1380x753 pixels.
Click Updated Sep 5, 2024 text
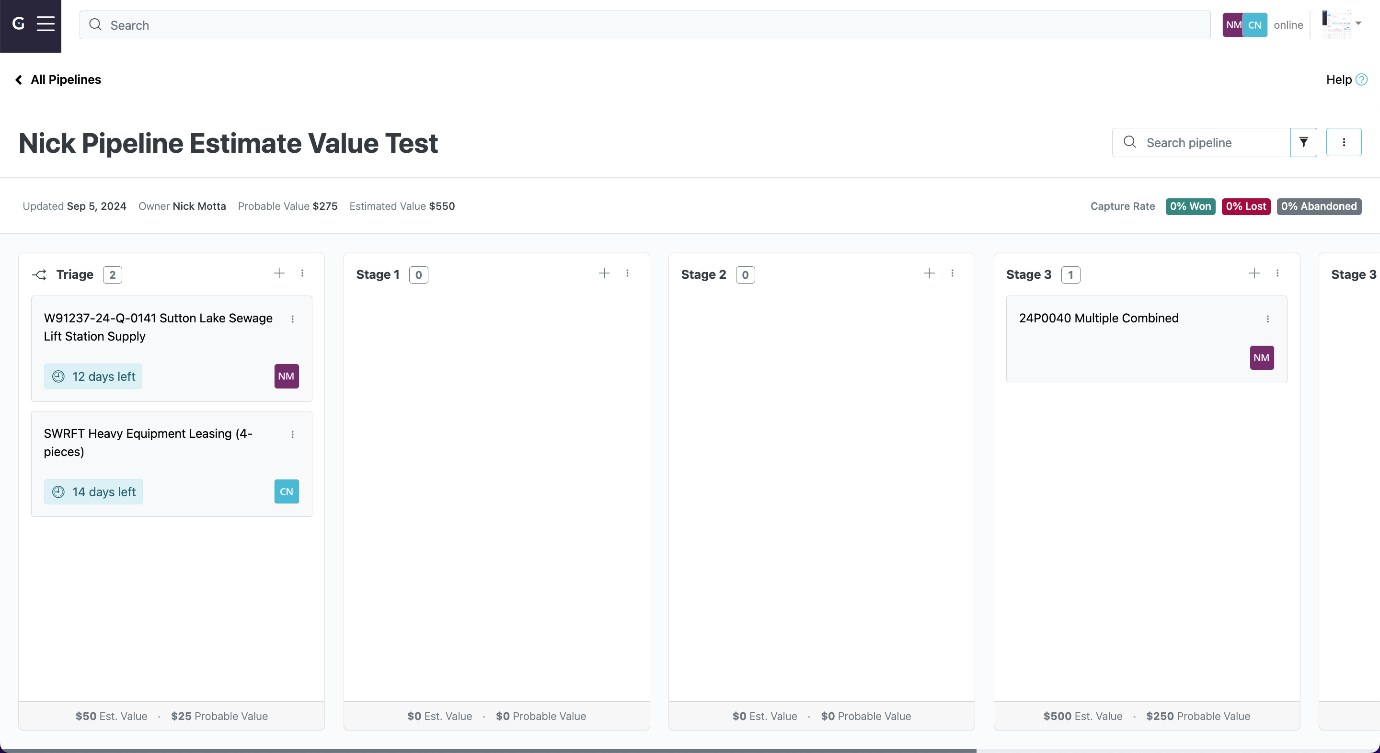tap(74, 206)
